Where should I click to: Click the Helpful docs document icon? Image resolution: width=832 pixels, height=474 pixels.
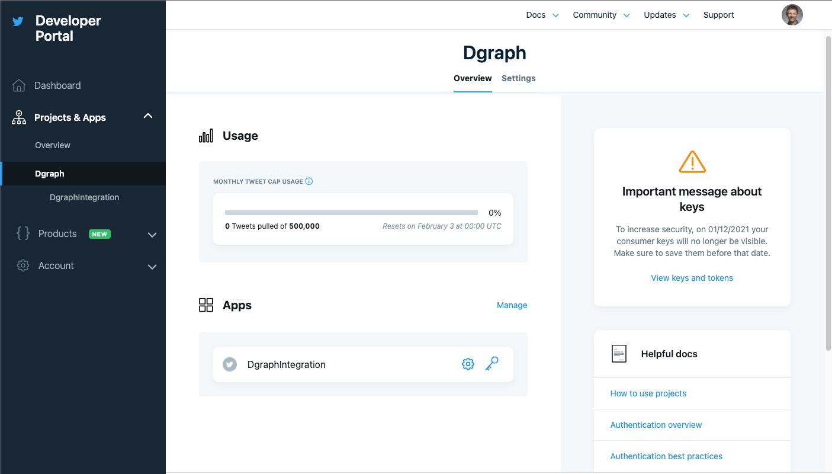619,354
